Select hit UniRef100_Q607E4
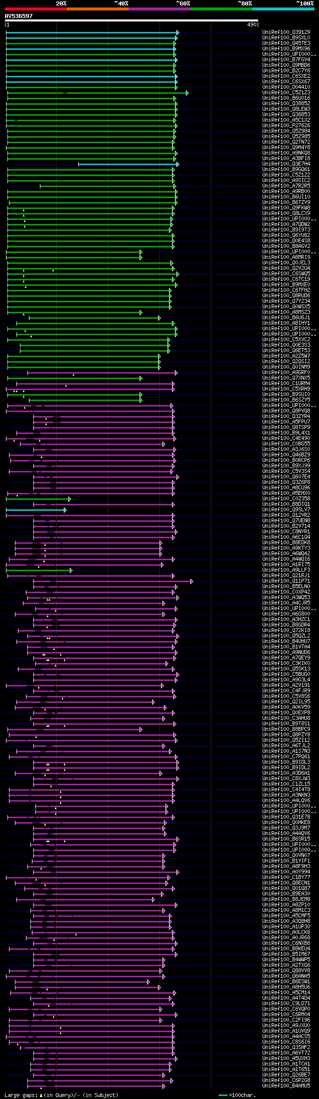The image size is (319, 1099). tap(287, 477)
